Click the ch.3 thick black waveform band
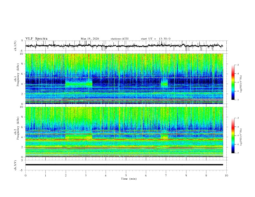This screenshot has width=255, height=197. pos(124,165)
